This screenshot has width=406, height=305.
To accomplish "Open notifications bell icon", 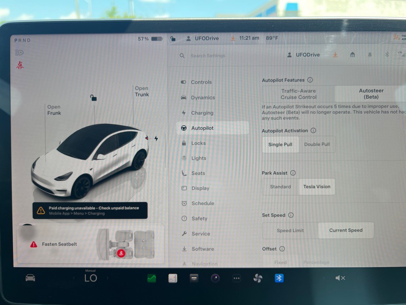I will tap(370, 54).
